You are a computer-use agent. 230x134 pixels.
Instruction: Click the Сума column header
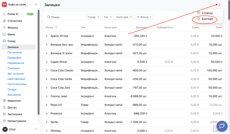click(195, 27)
